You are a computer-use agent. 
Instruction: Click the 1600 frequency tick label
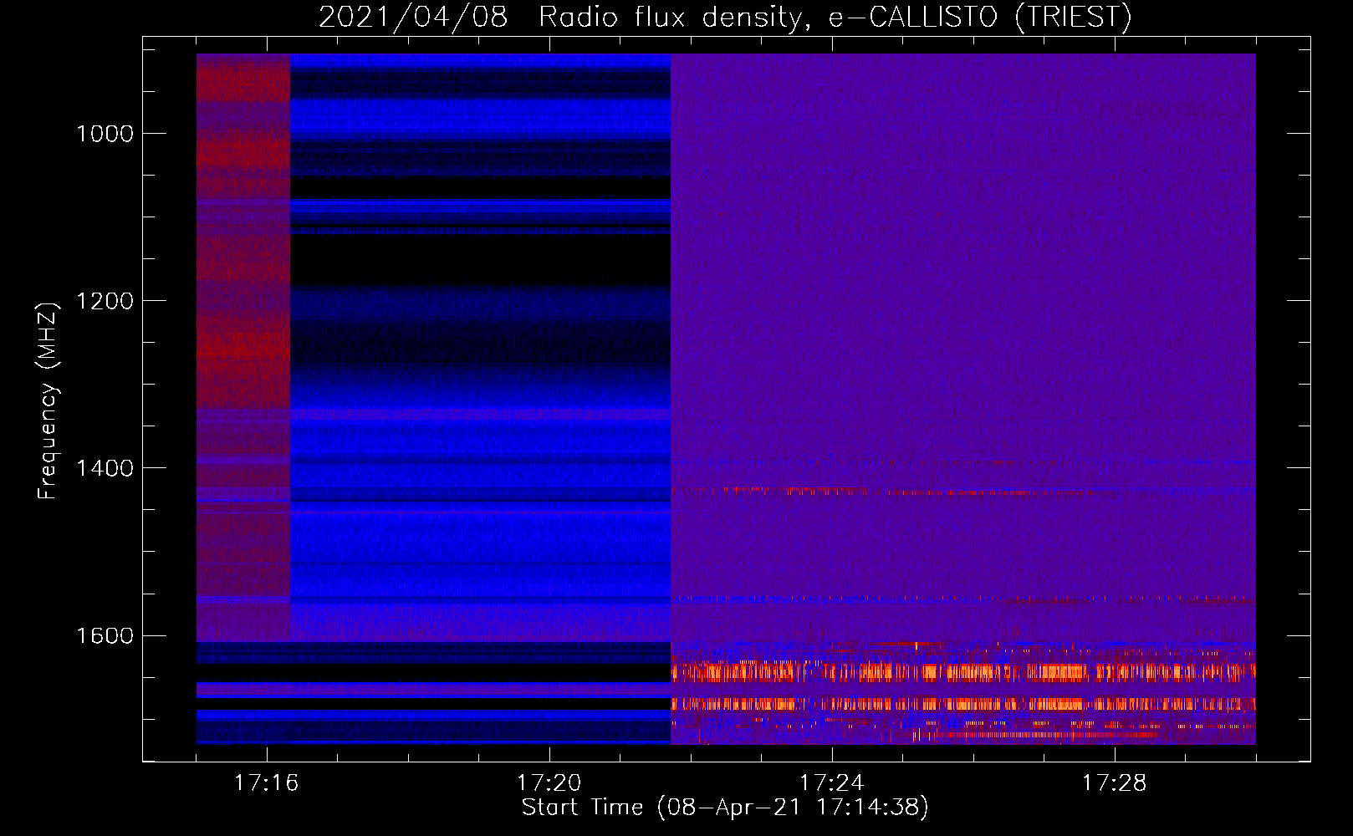(105, 635)
